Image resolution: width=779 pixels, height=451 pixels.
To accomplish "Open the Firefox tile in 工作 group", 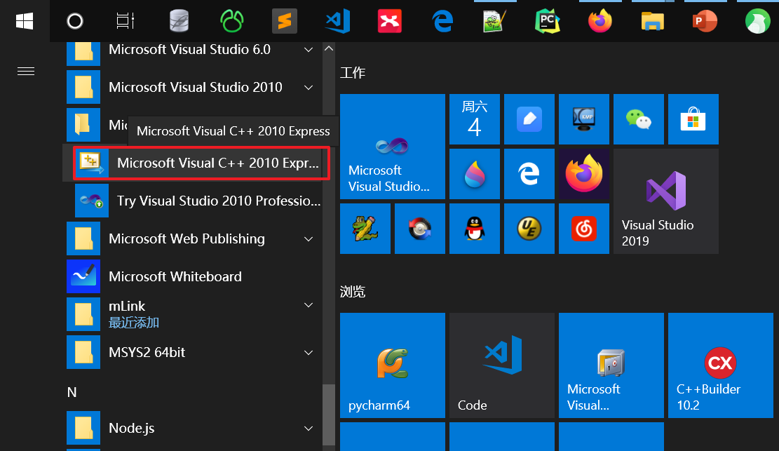I will [584, 174].
